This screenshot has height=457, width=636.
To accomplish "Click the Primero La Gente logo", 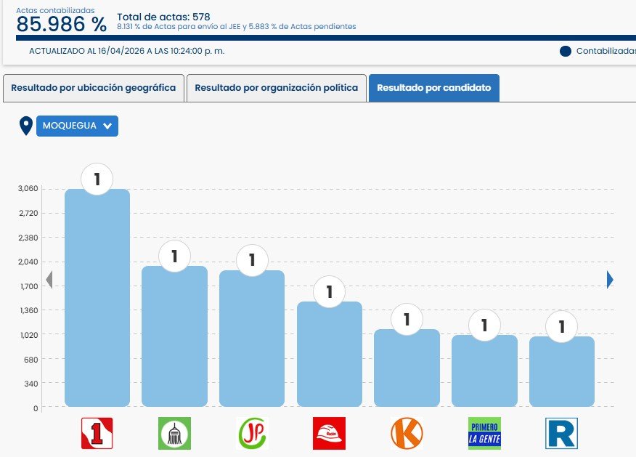I will pos(484,433).
